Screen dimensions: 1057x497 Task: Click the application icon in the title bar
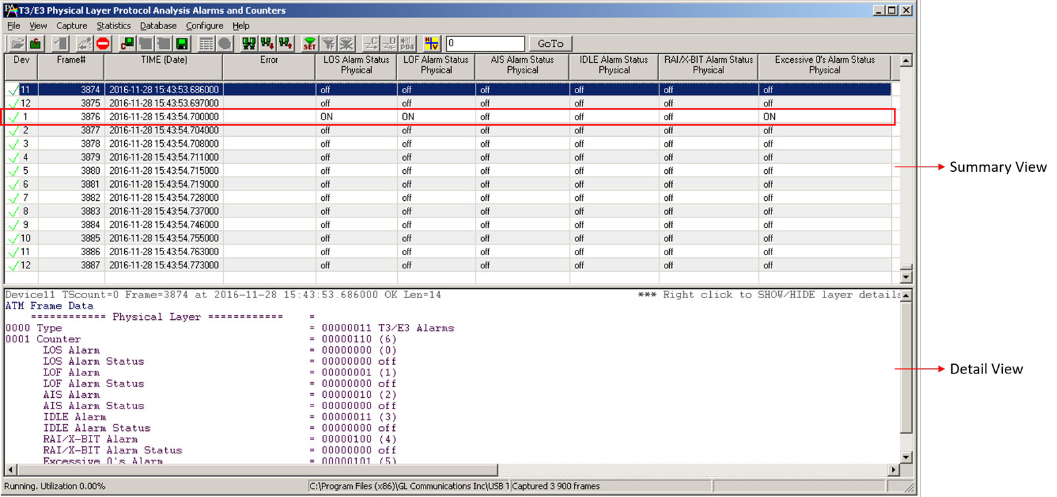pos(11,10)
